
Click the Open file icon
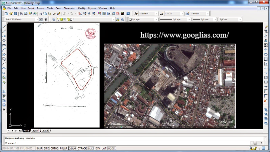click(11, 14)
